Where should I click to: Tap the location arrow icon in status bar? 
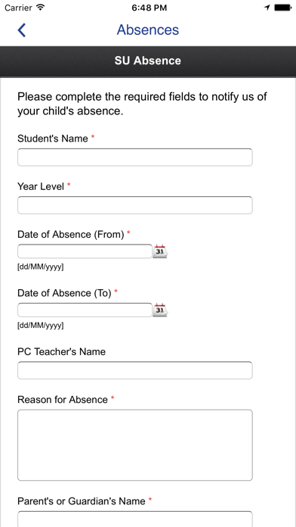click(267, 8)
